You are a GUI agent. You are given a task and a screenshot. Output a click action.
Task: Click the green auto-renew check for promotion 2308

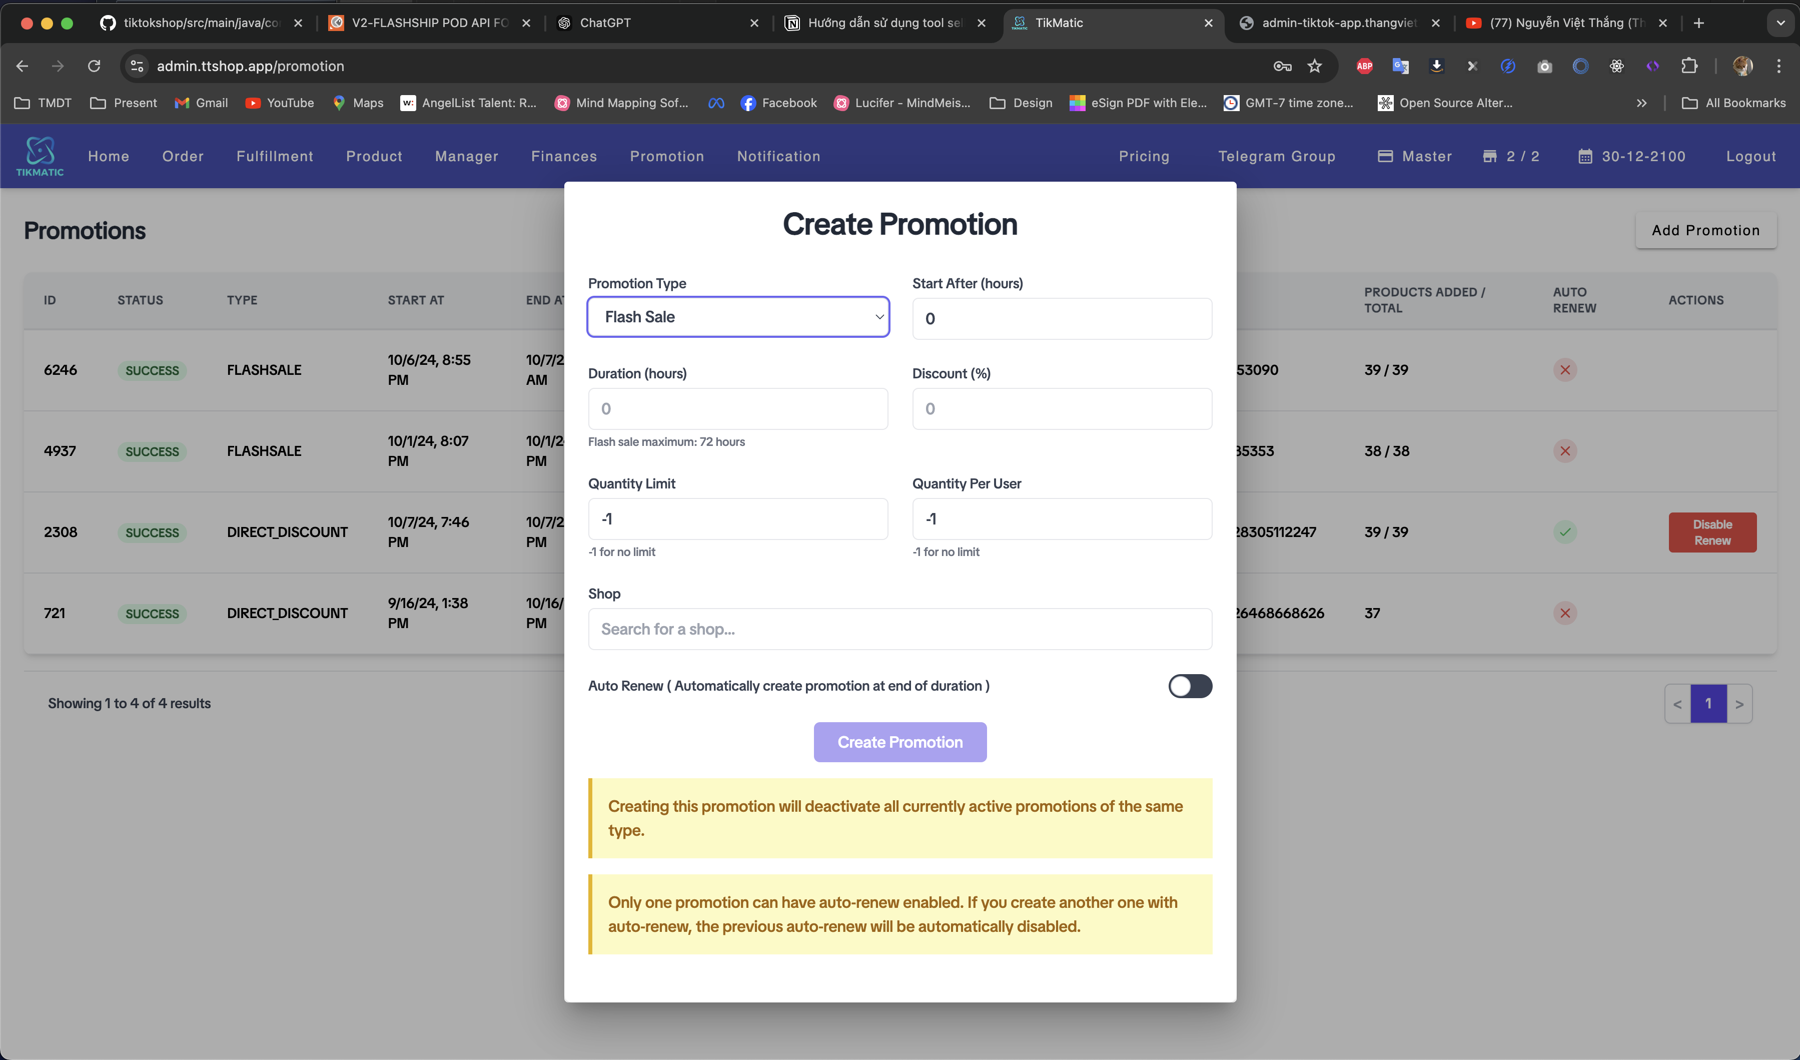[x=1565, y=532]
